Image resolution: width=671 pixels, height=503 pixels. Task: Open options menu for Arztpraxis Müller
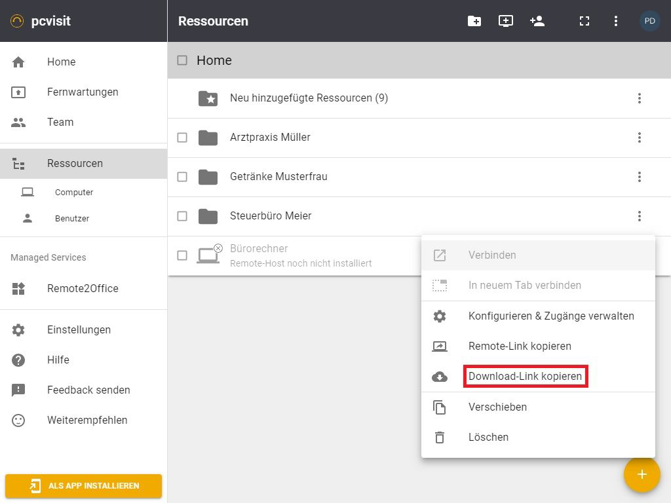click(639, 138)
